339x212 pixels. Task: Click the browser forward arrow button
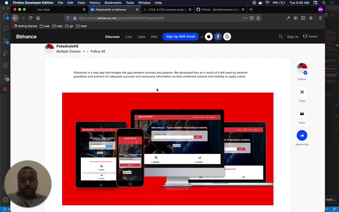click(x=23, y=18)
